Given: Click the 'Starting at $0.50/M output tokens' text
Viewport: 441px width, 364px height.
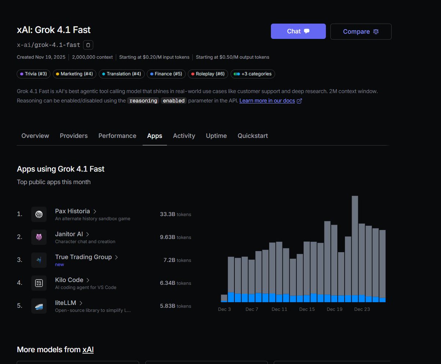Looking at the screenshot, I should tap(233, 57).
